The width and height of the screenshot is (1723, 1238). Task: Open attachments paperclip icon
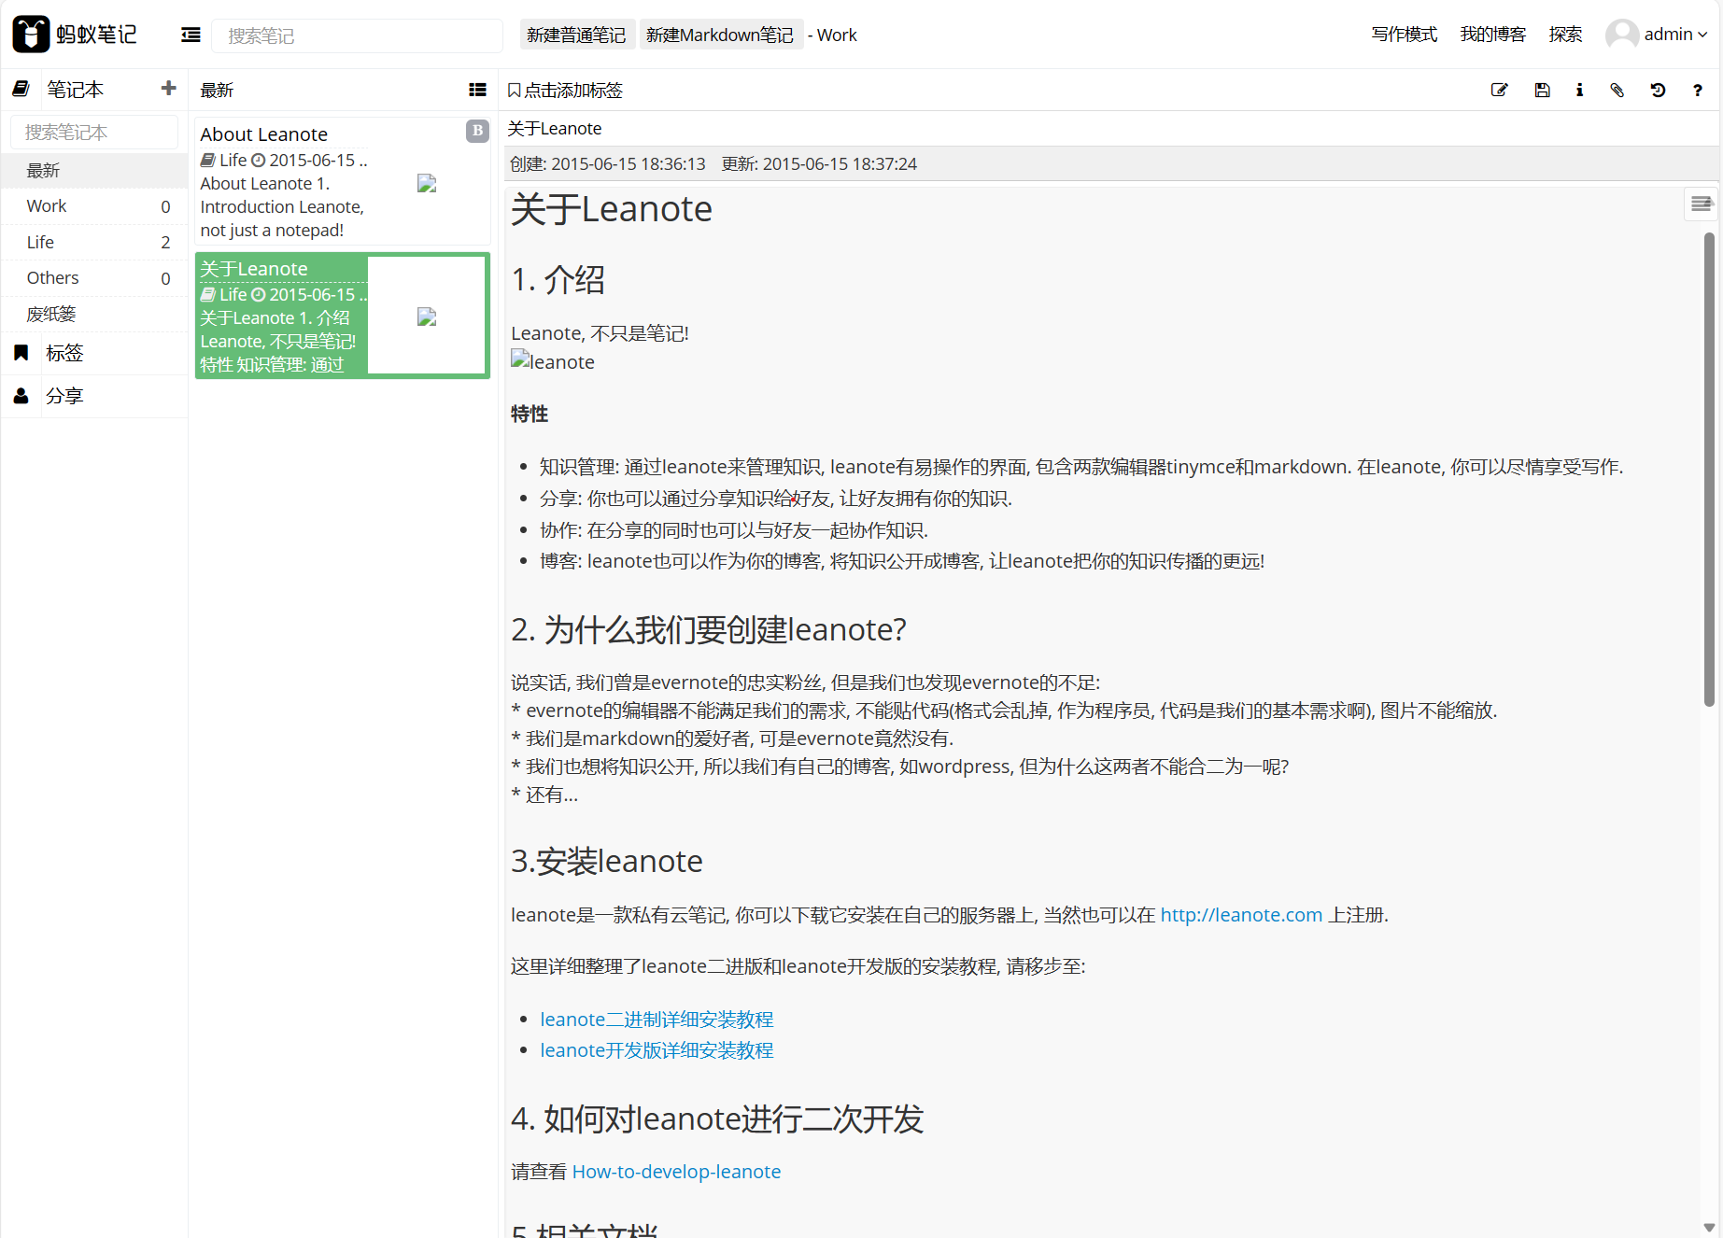click(x=1617, y=90)
